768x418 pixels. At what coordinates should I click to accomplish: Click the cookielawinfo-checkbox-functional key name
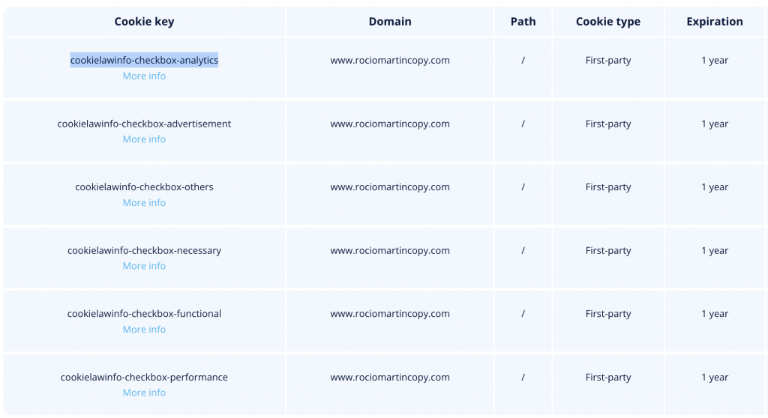click(x=144, y=314)
